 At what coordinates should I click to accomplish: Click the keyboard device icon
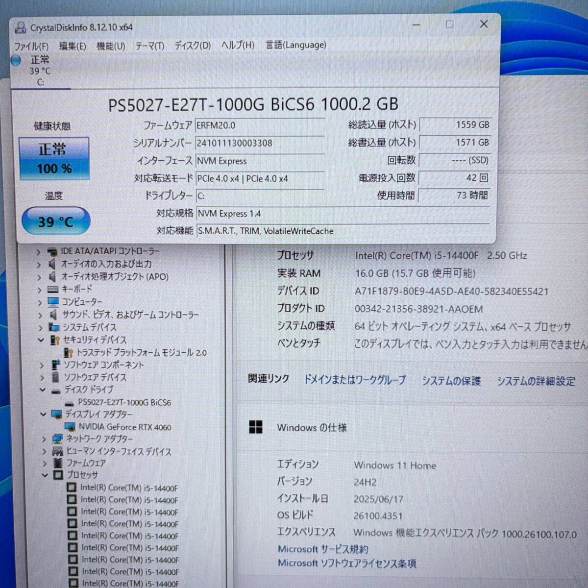tap(53, 290)
